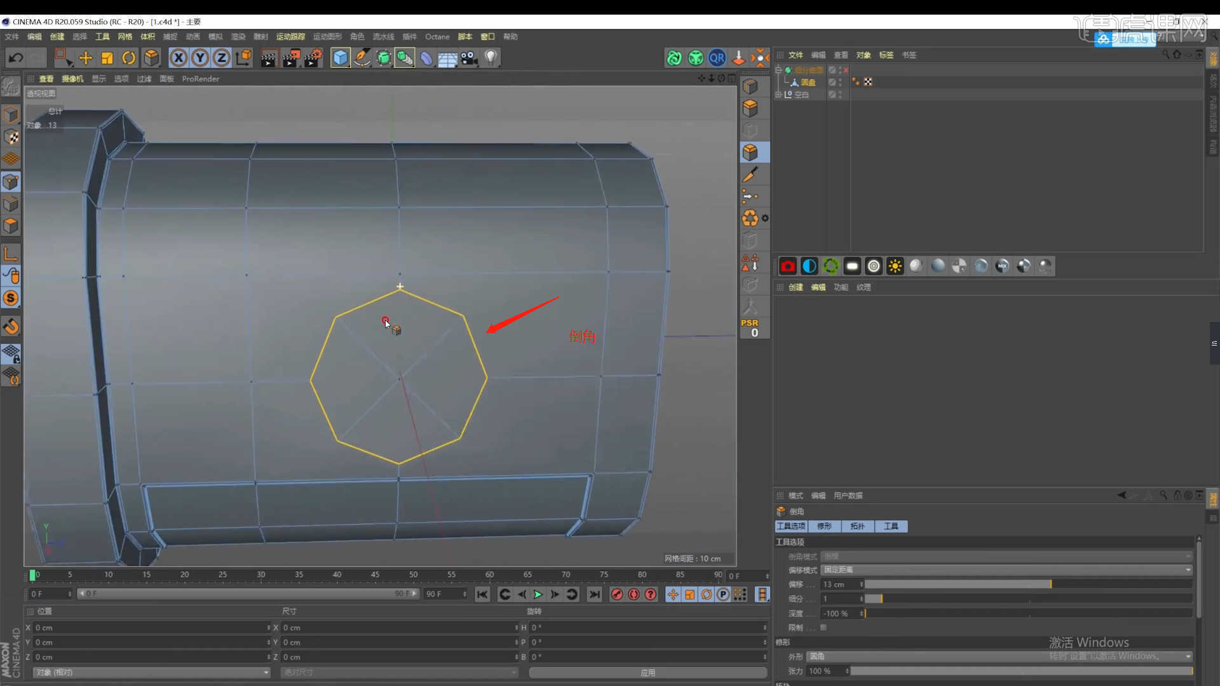Toggle the Z axis lock
The height and width of the screenshot is (686, 1220).
(x=221, y=58)
